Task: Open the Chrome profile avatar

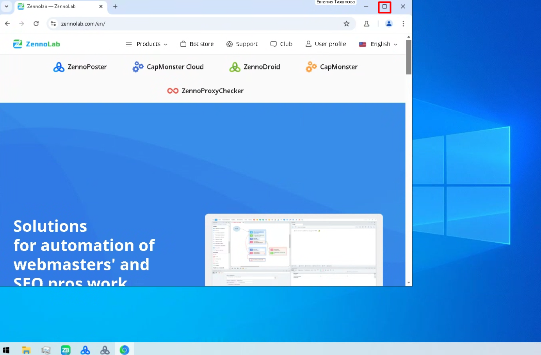Action: [x=389, y=24]
